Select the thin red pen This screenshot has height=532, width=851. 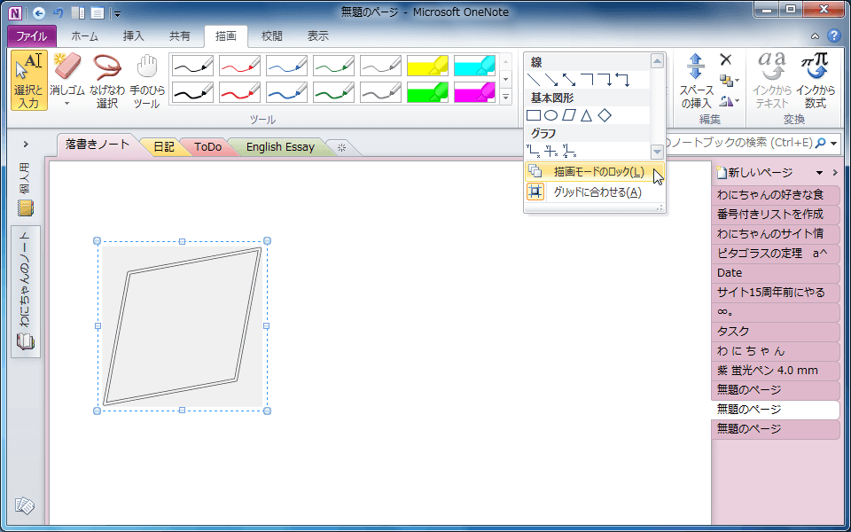coord(239,66)
